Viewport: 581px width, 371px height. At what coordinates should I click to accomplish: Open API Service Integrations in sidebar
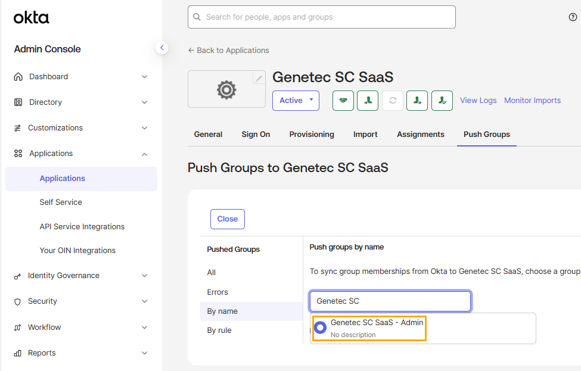point(82,227)
